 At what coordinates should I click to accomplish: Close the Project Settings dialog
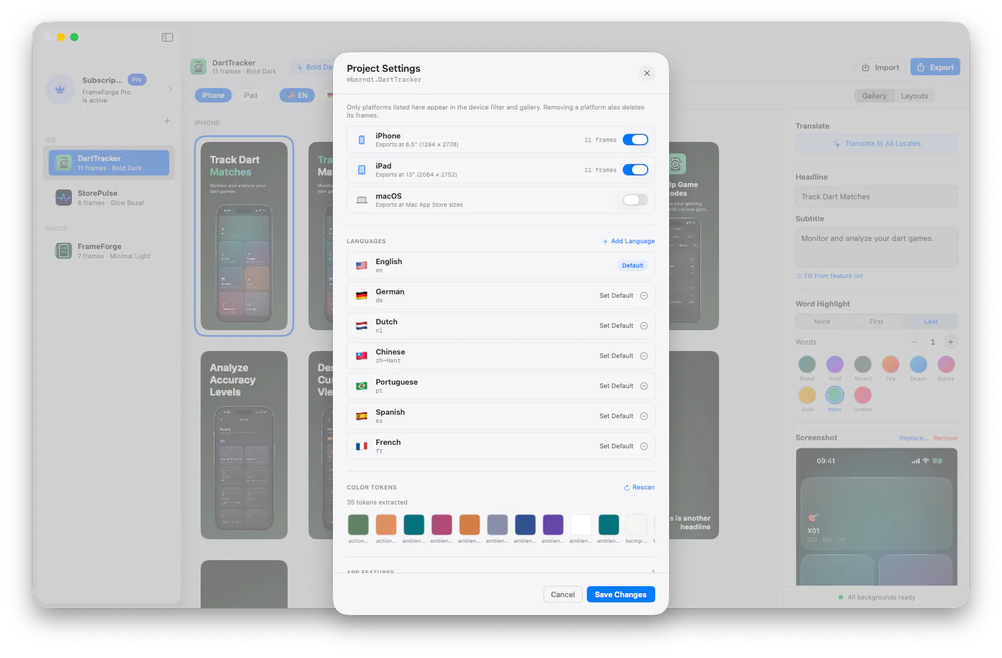[647, 73]
